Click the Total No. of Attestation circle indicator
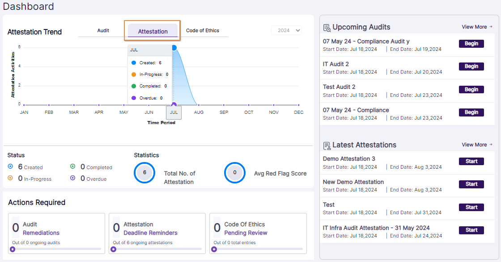Image resolution: width=501 pixels, height=262 pixels. [x=144, y=173]
